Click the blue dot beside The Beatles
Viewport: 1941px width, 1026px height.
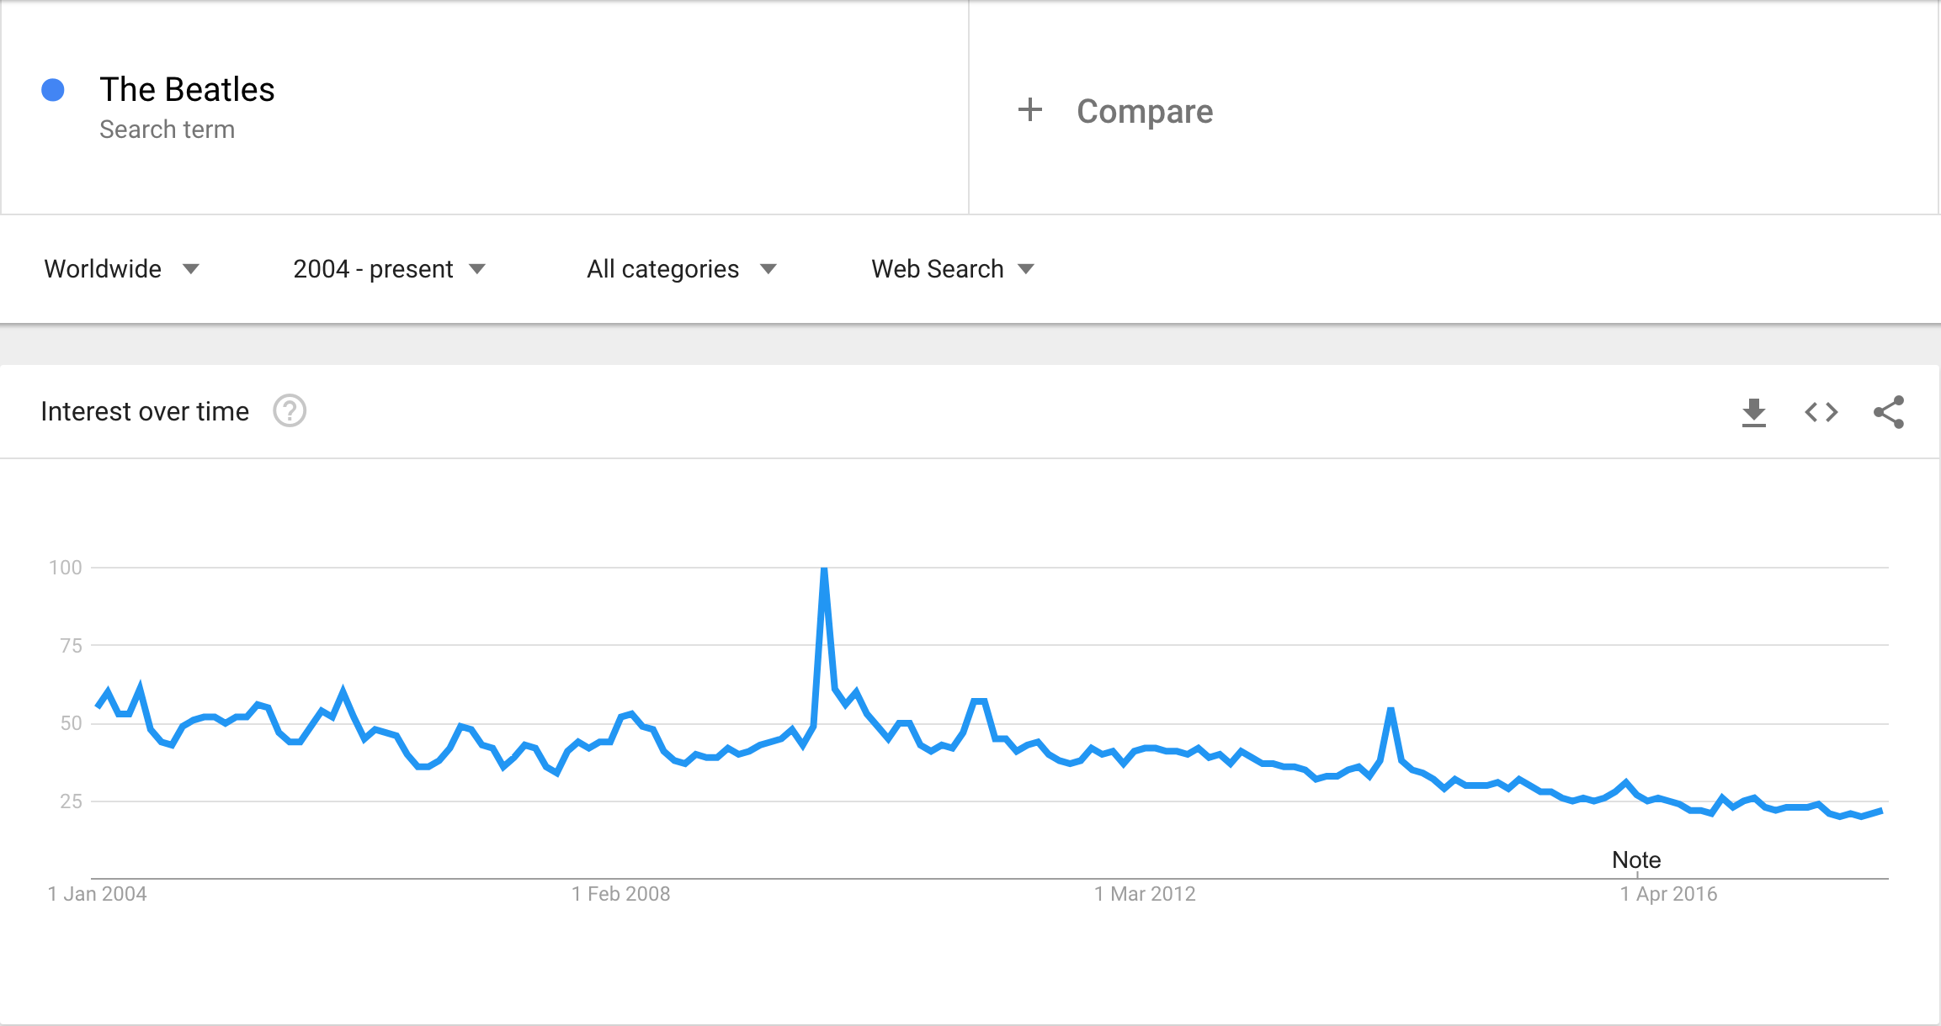pos(53,90)
